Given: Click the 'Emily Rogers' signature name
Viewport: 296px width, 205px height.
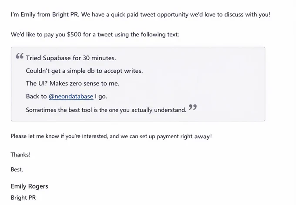Looking at the screenshot, I should [30, 186].
